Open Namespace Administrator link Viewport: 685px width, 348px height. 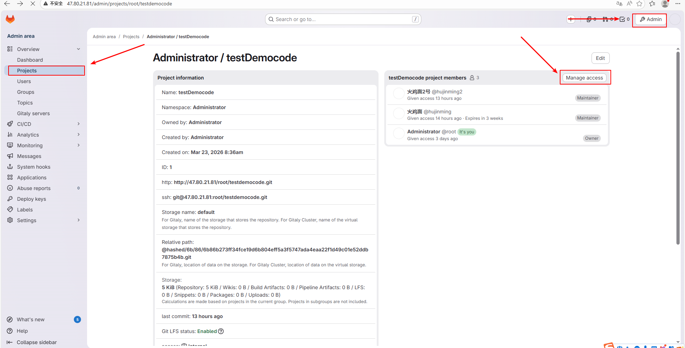click(209, 107)
